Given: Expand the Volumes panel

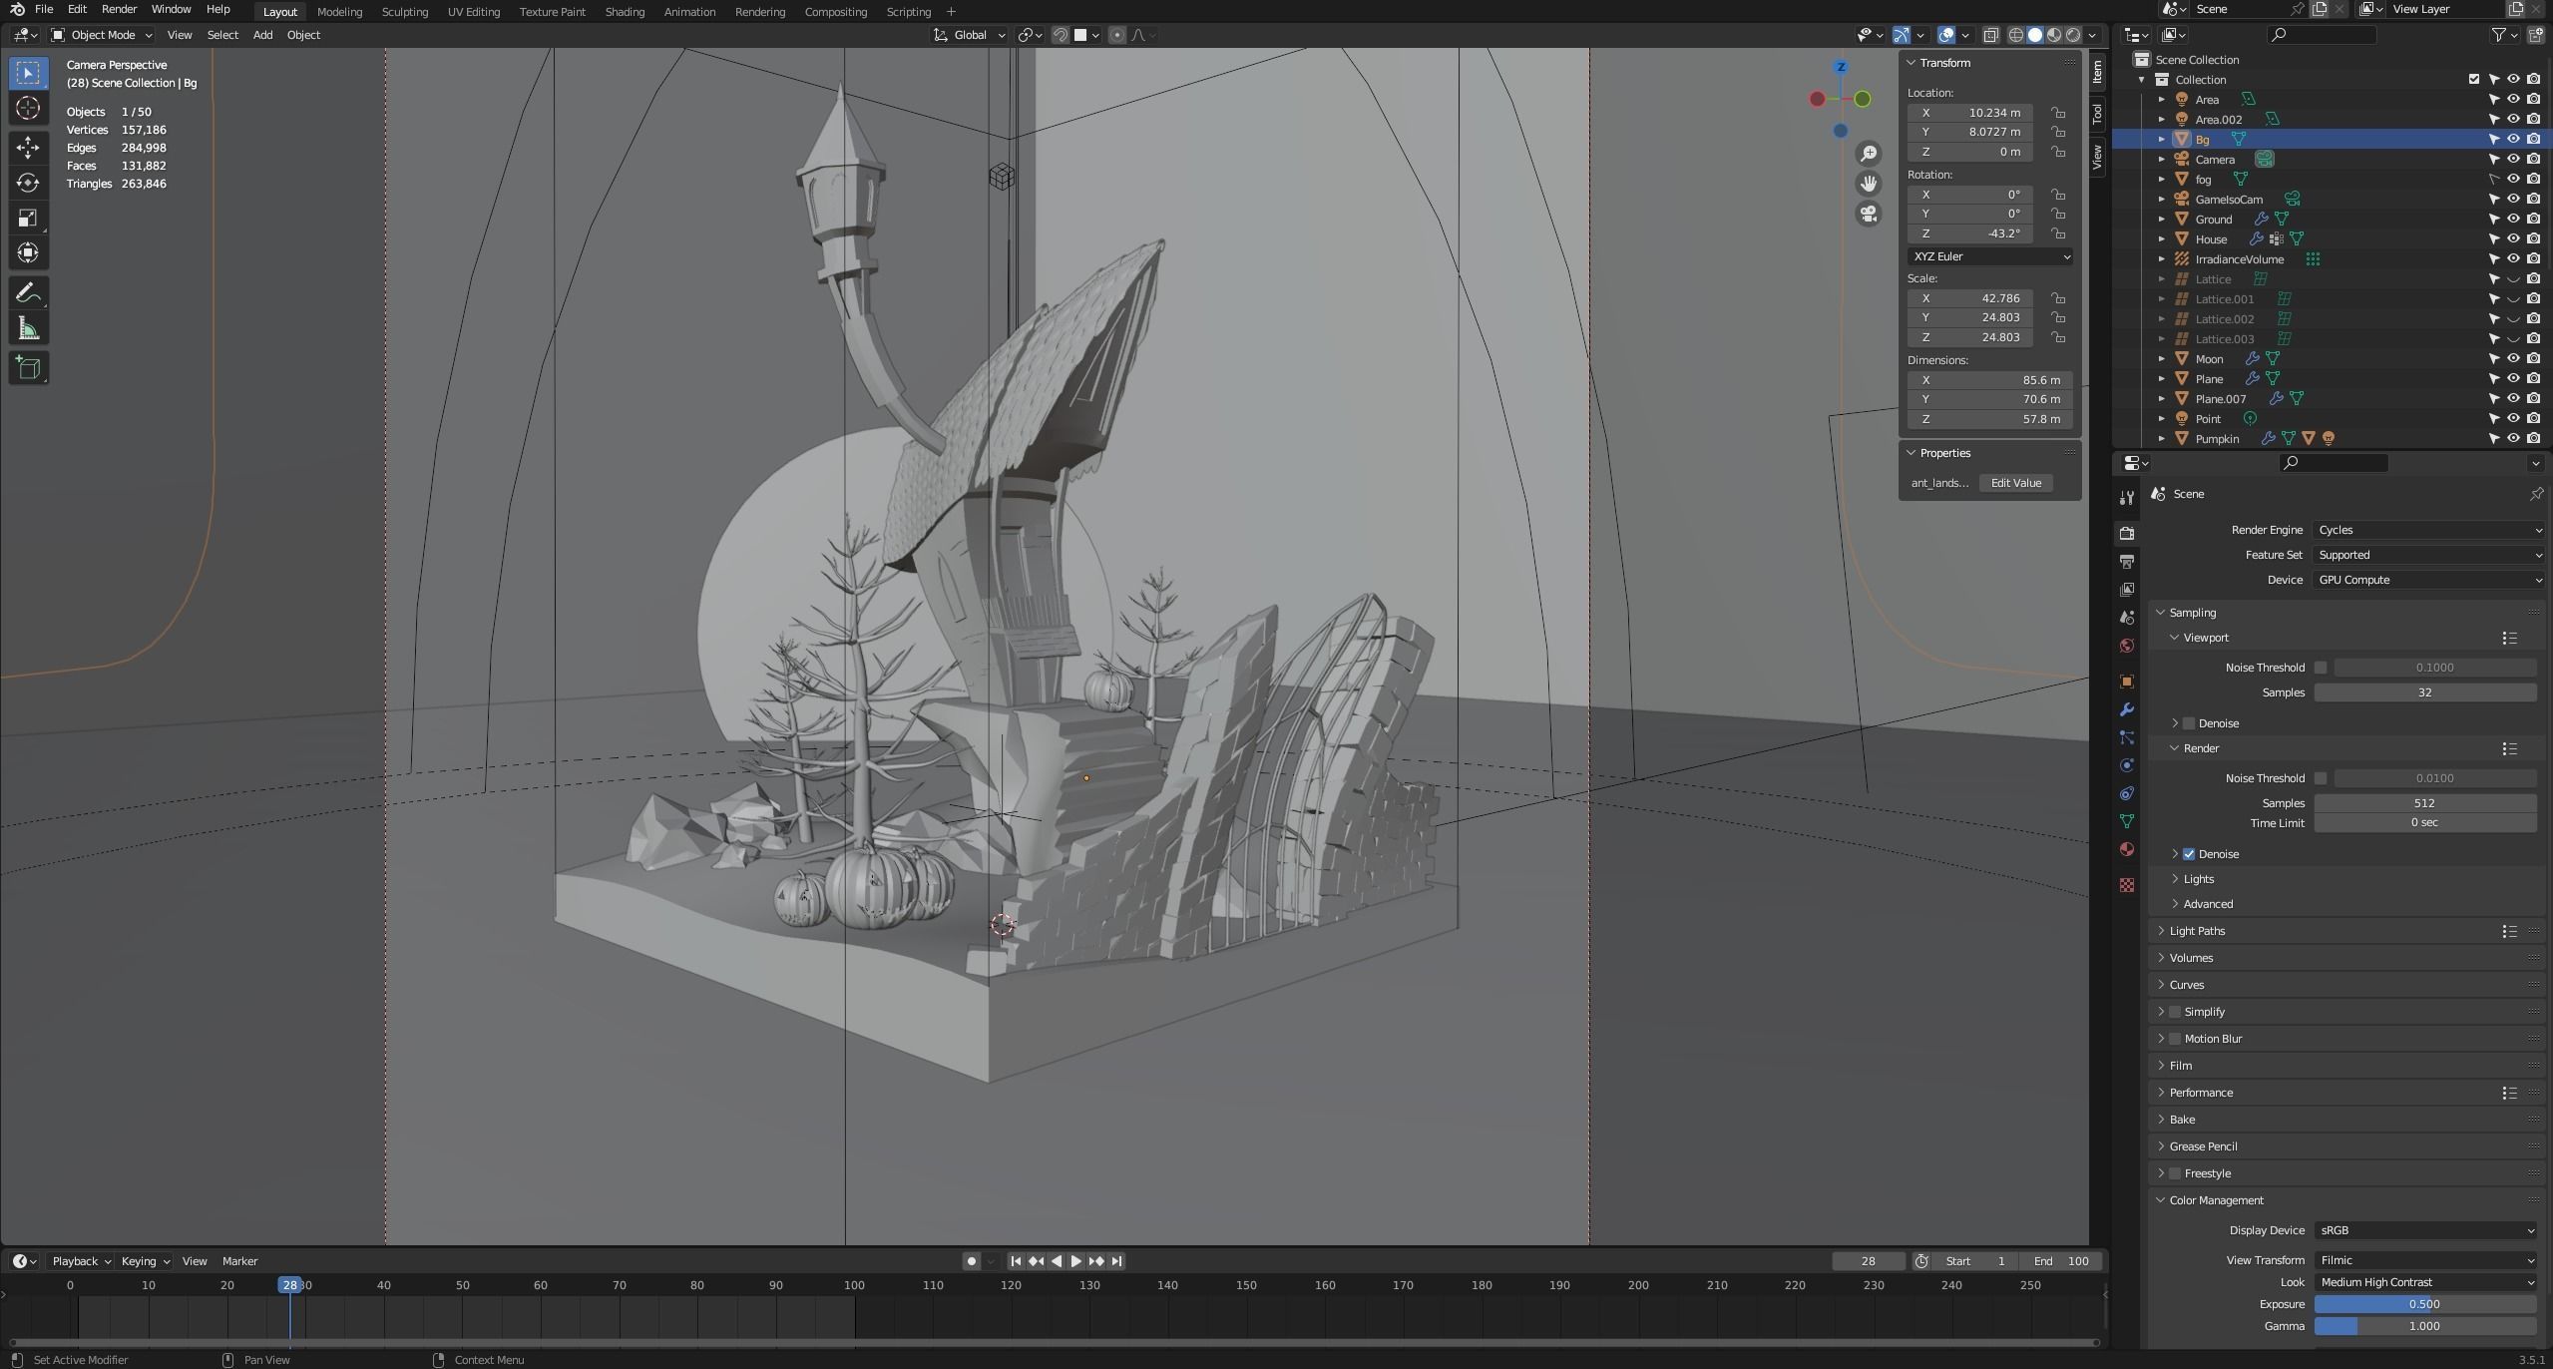Looking at the screenshot, I should tap(2191, 958).
